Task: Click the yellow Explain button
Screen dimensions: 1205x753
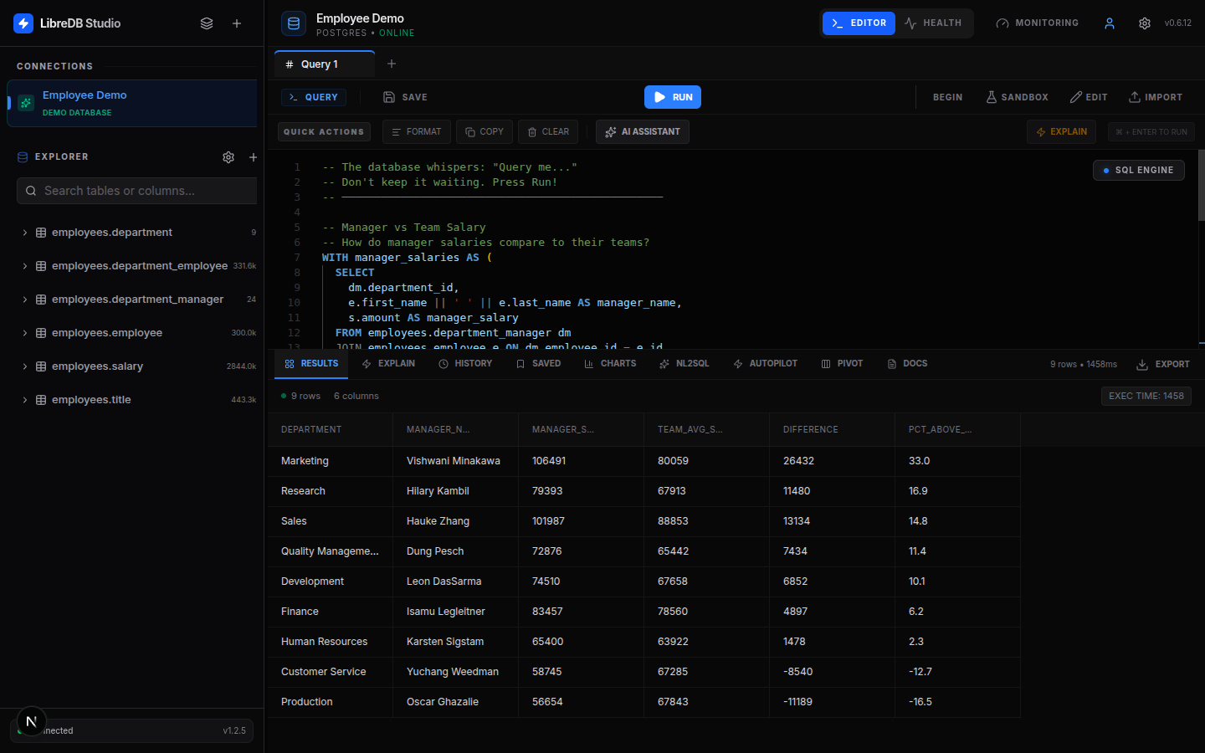Action: coord(1061,132)
